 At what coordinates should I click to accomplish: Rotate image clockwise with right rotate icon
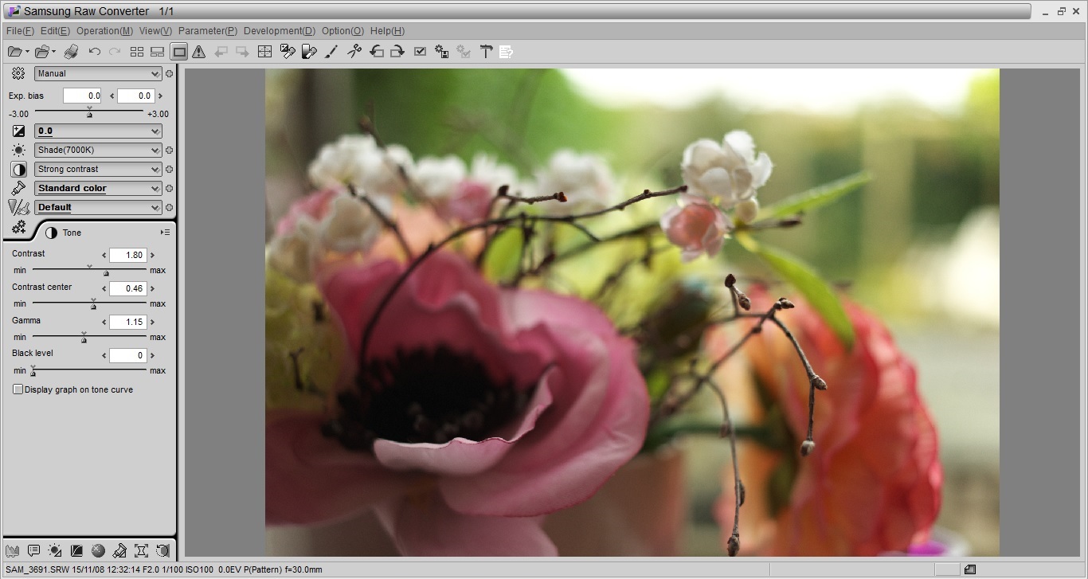point(397,52)
